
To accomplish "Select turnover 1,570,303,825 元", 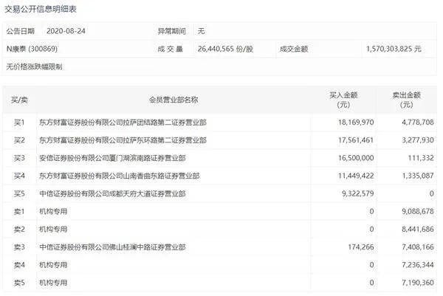I will pos(394,49).
